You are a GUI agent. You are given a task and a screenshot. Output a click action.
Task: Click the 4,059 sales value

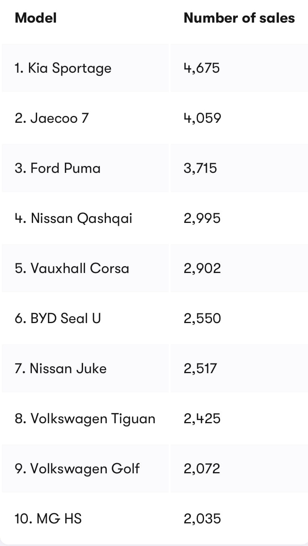pos(202,118)
